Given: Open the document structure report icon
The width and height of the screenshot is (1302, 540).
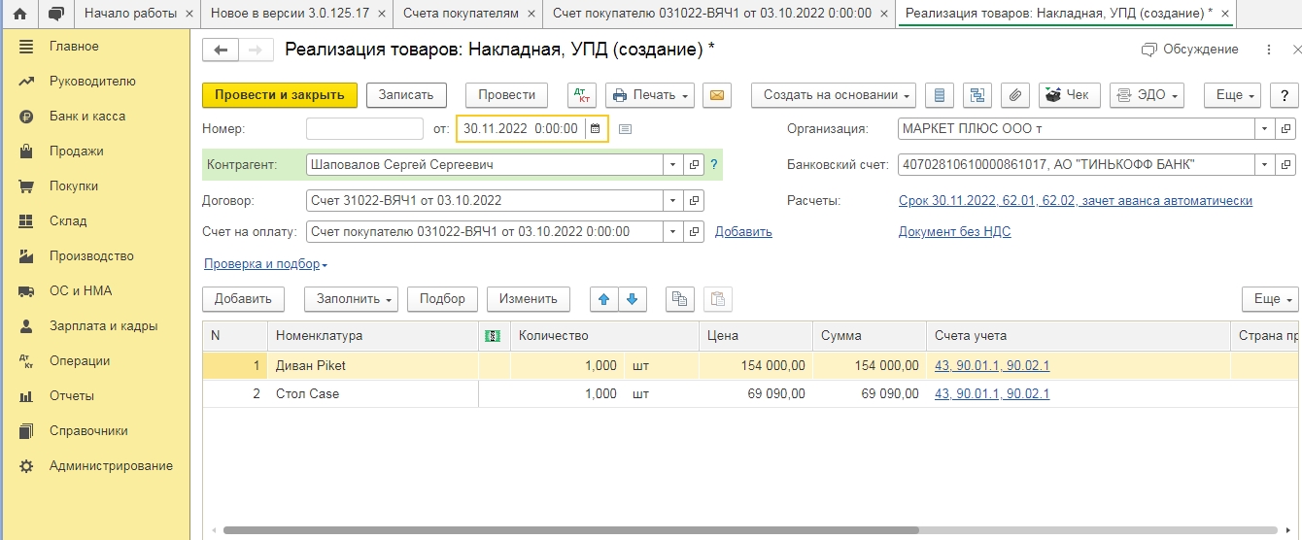Looking at the screenshot, I should click(939, 95).
